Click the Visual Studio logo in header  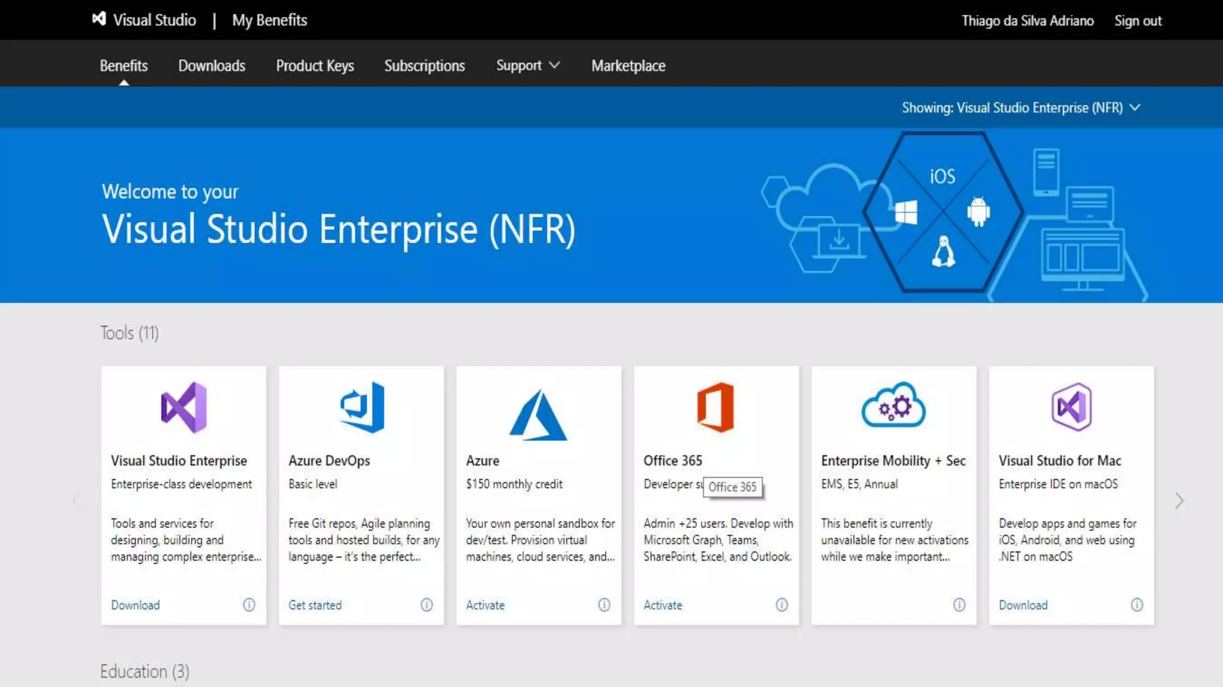click(x=99, y=19)
